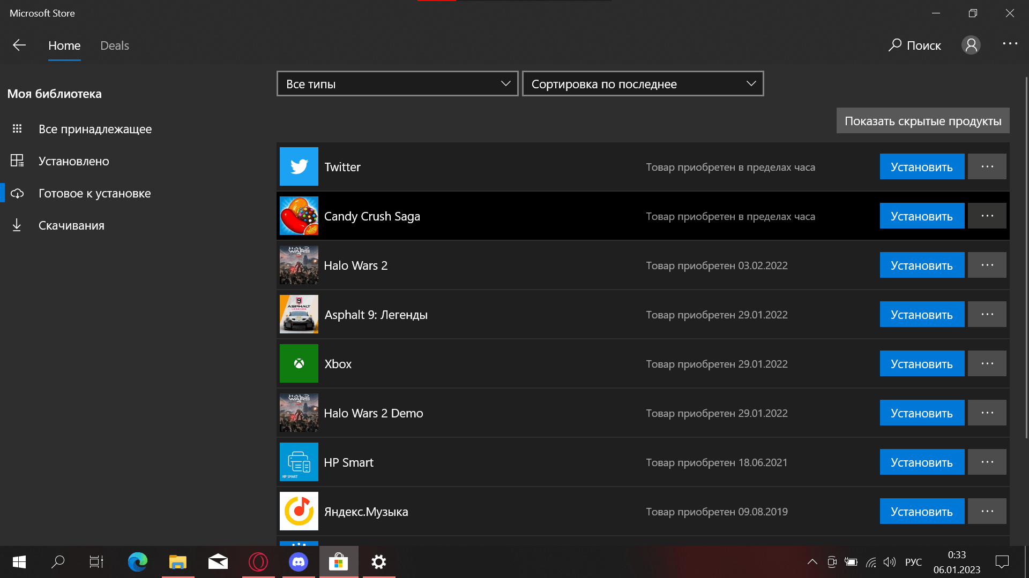Viewport: 1029px width, 578px height.
Task: Install Halo Wars 2 Demo
Action: 922,413
